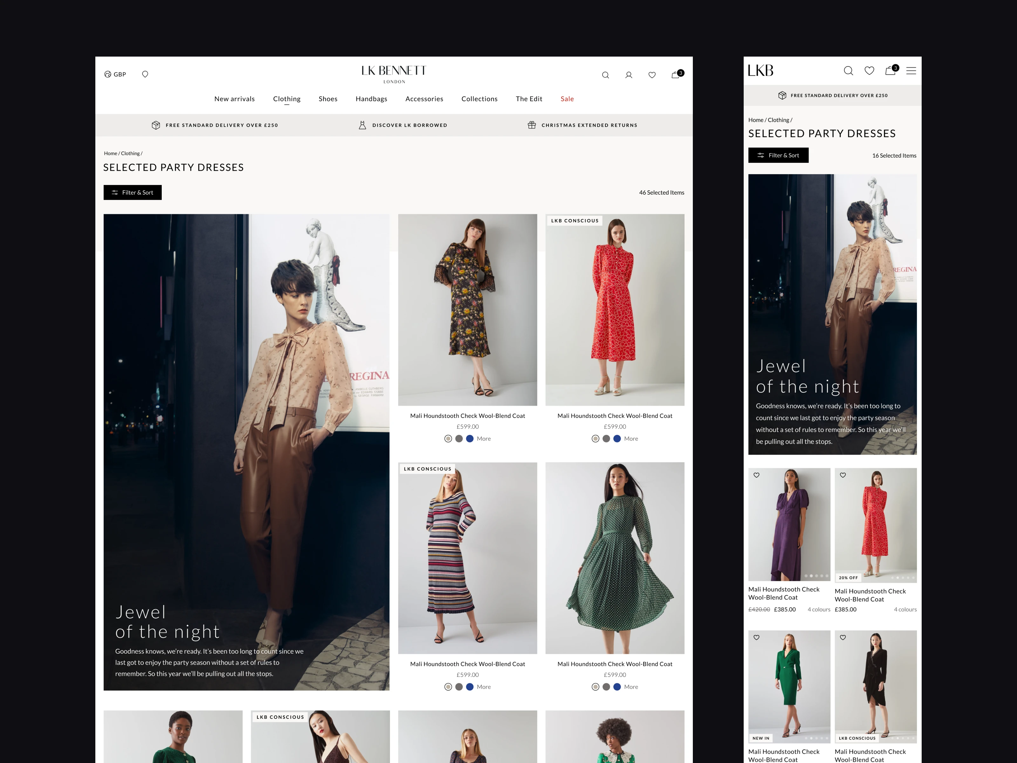The width and height of the screenshot is (1017, 763).
Task: Open desktop wishlist heart icon
Action: tap(652, 75)
